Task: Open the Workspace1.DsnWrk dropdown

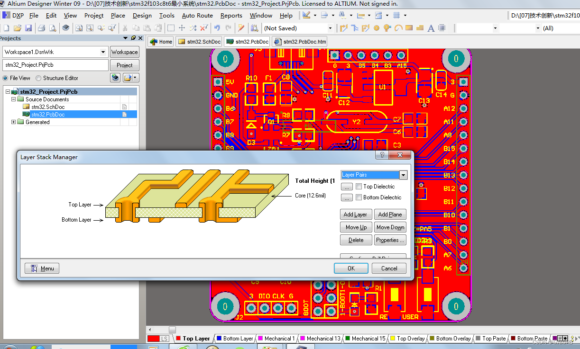Action: click(103, 52)
